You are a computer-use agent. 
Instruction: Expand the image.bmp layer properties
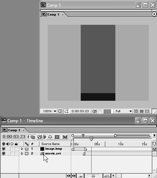coord(22,149)
